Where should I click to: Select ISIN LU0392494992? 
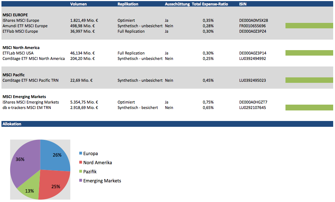tap(253, 58)
